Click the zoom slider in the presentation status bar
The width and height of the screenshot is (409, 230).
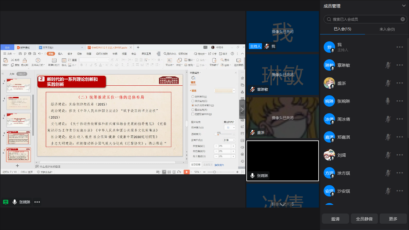pos(214,172)
